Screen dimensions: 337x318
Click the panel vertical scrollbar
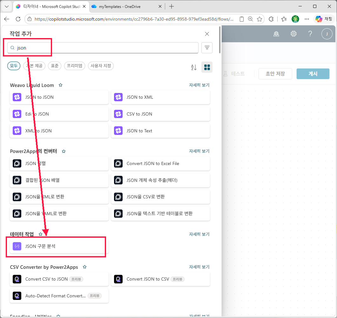coord(220,40)
